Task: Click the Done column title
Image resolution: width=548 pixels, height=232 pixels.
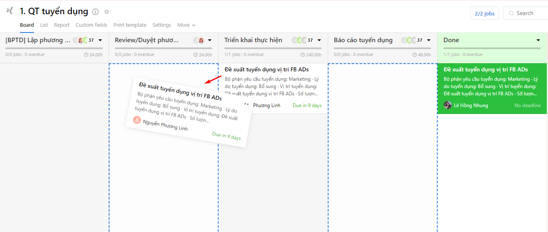Action: pyautogui.click(x=451, y=40)
